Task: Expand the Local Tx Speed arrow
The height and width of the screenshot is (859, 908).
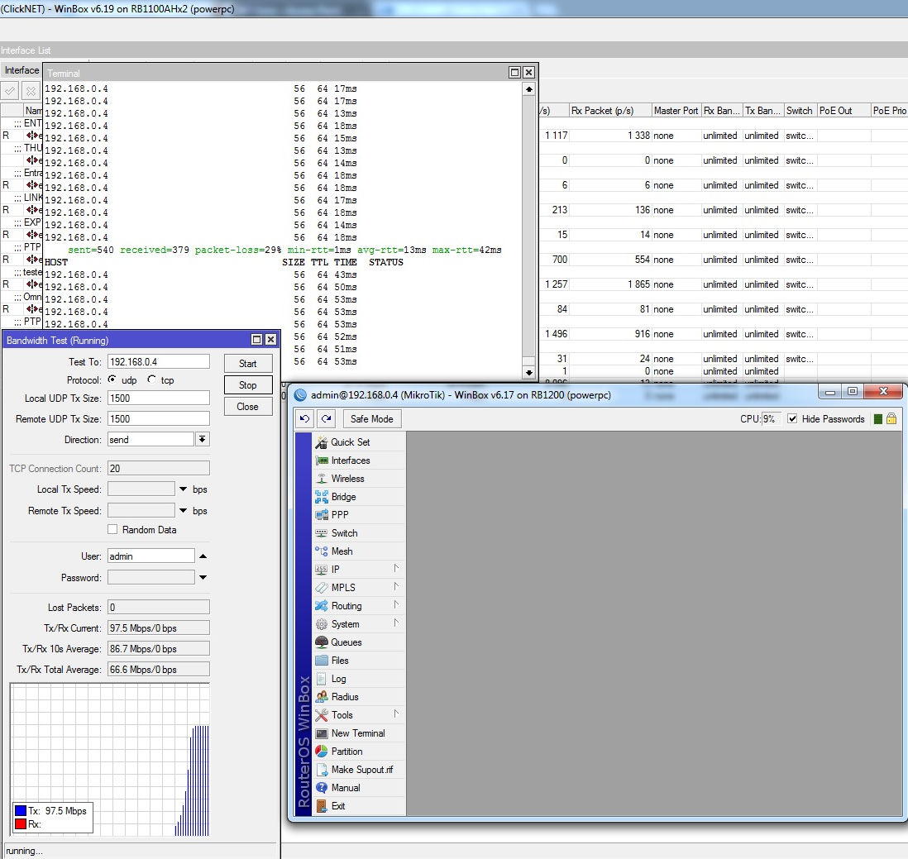Action: click(183, 489)
